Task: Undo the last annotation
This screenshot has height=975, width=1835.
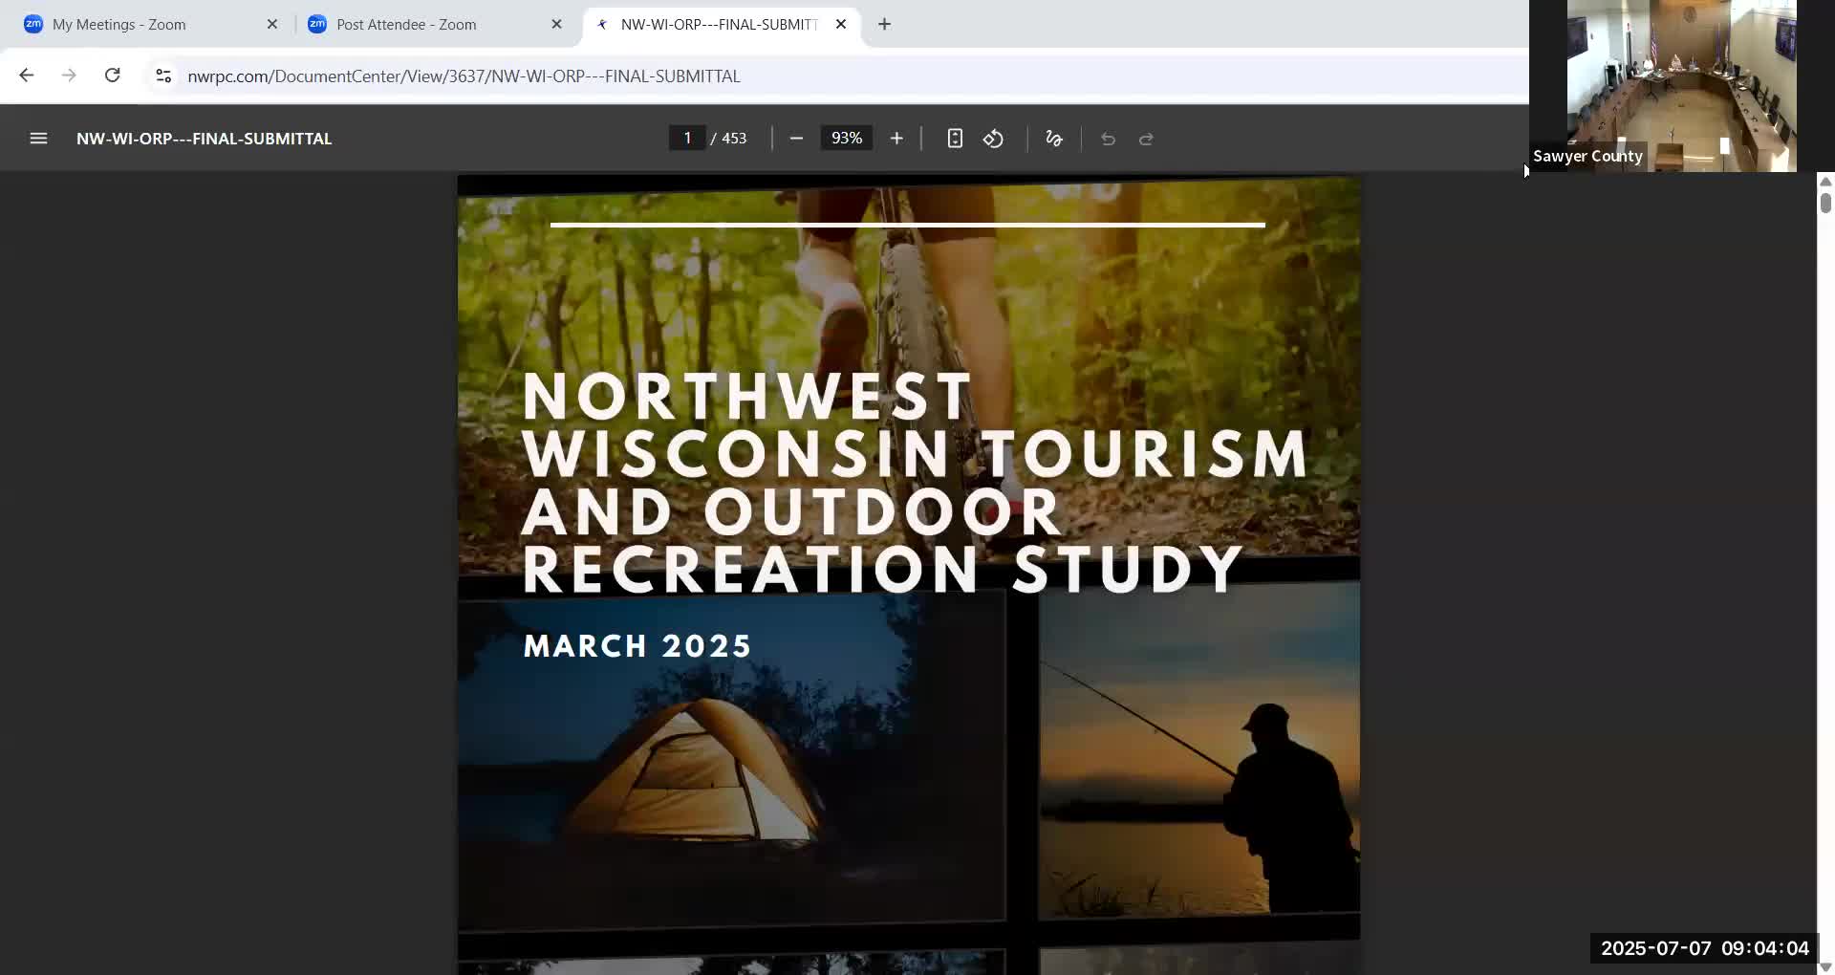Action: tap(1108, 139)
